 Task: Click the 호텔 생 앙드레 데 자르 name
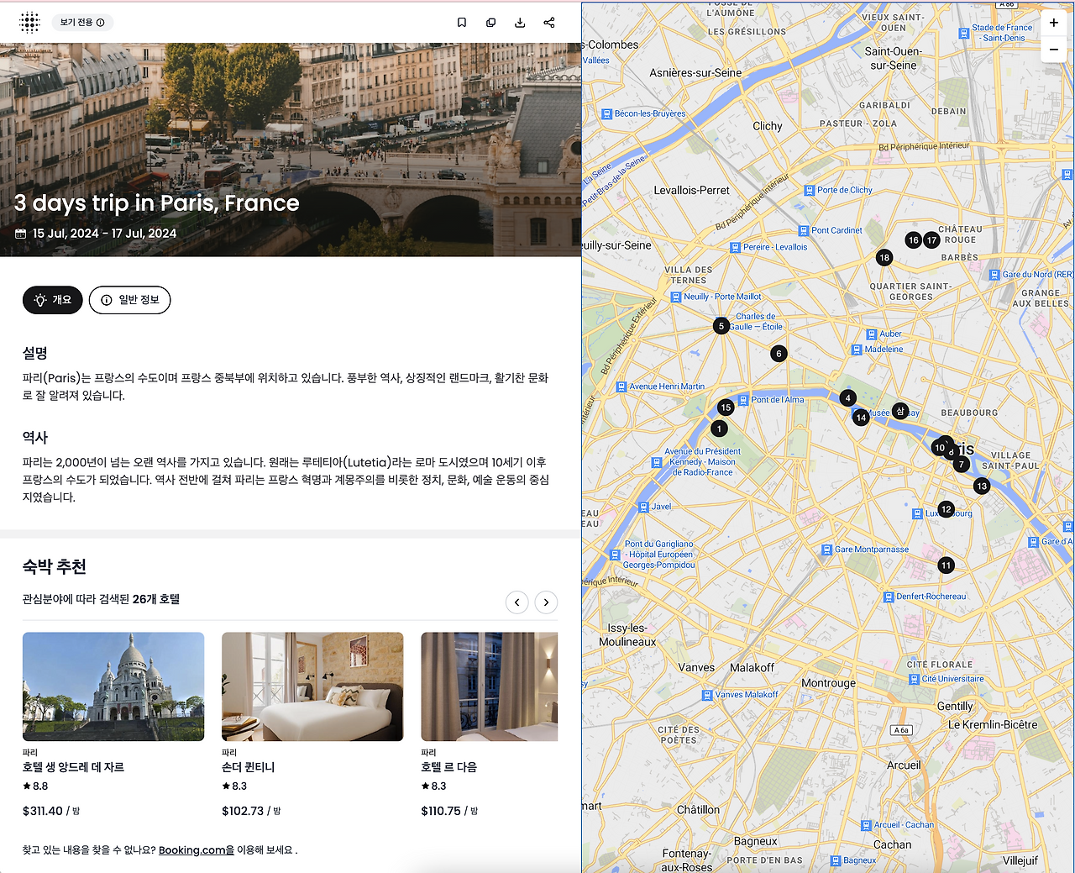73,767
